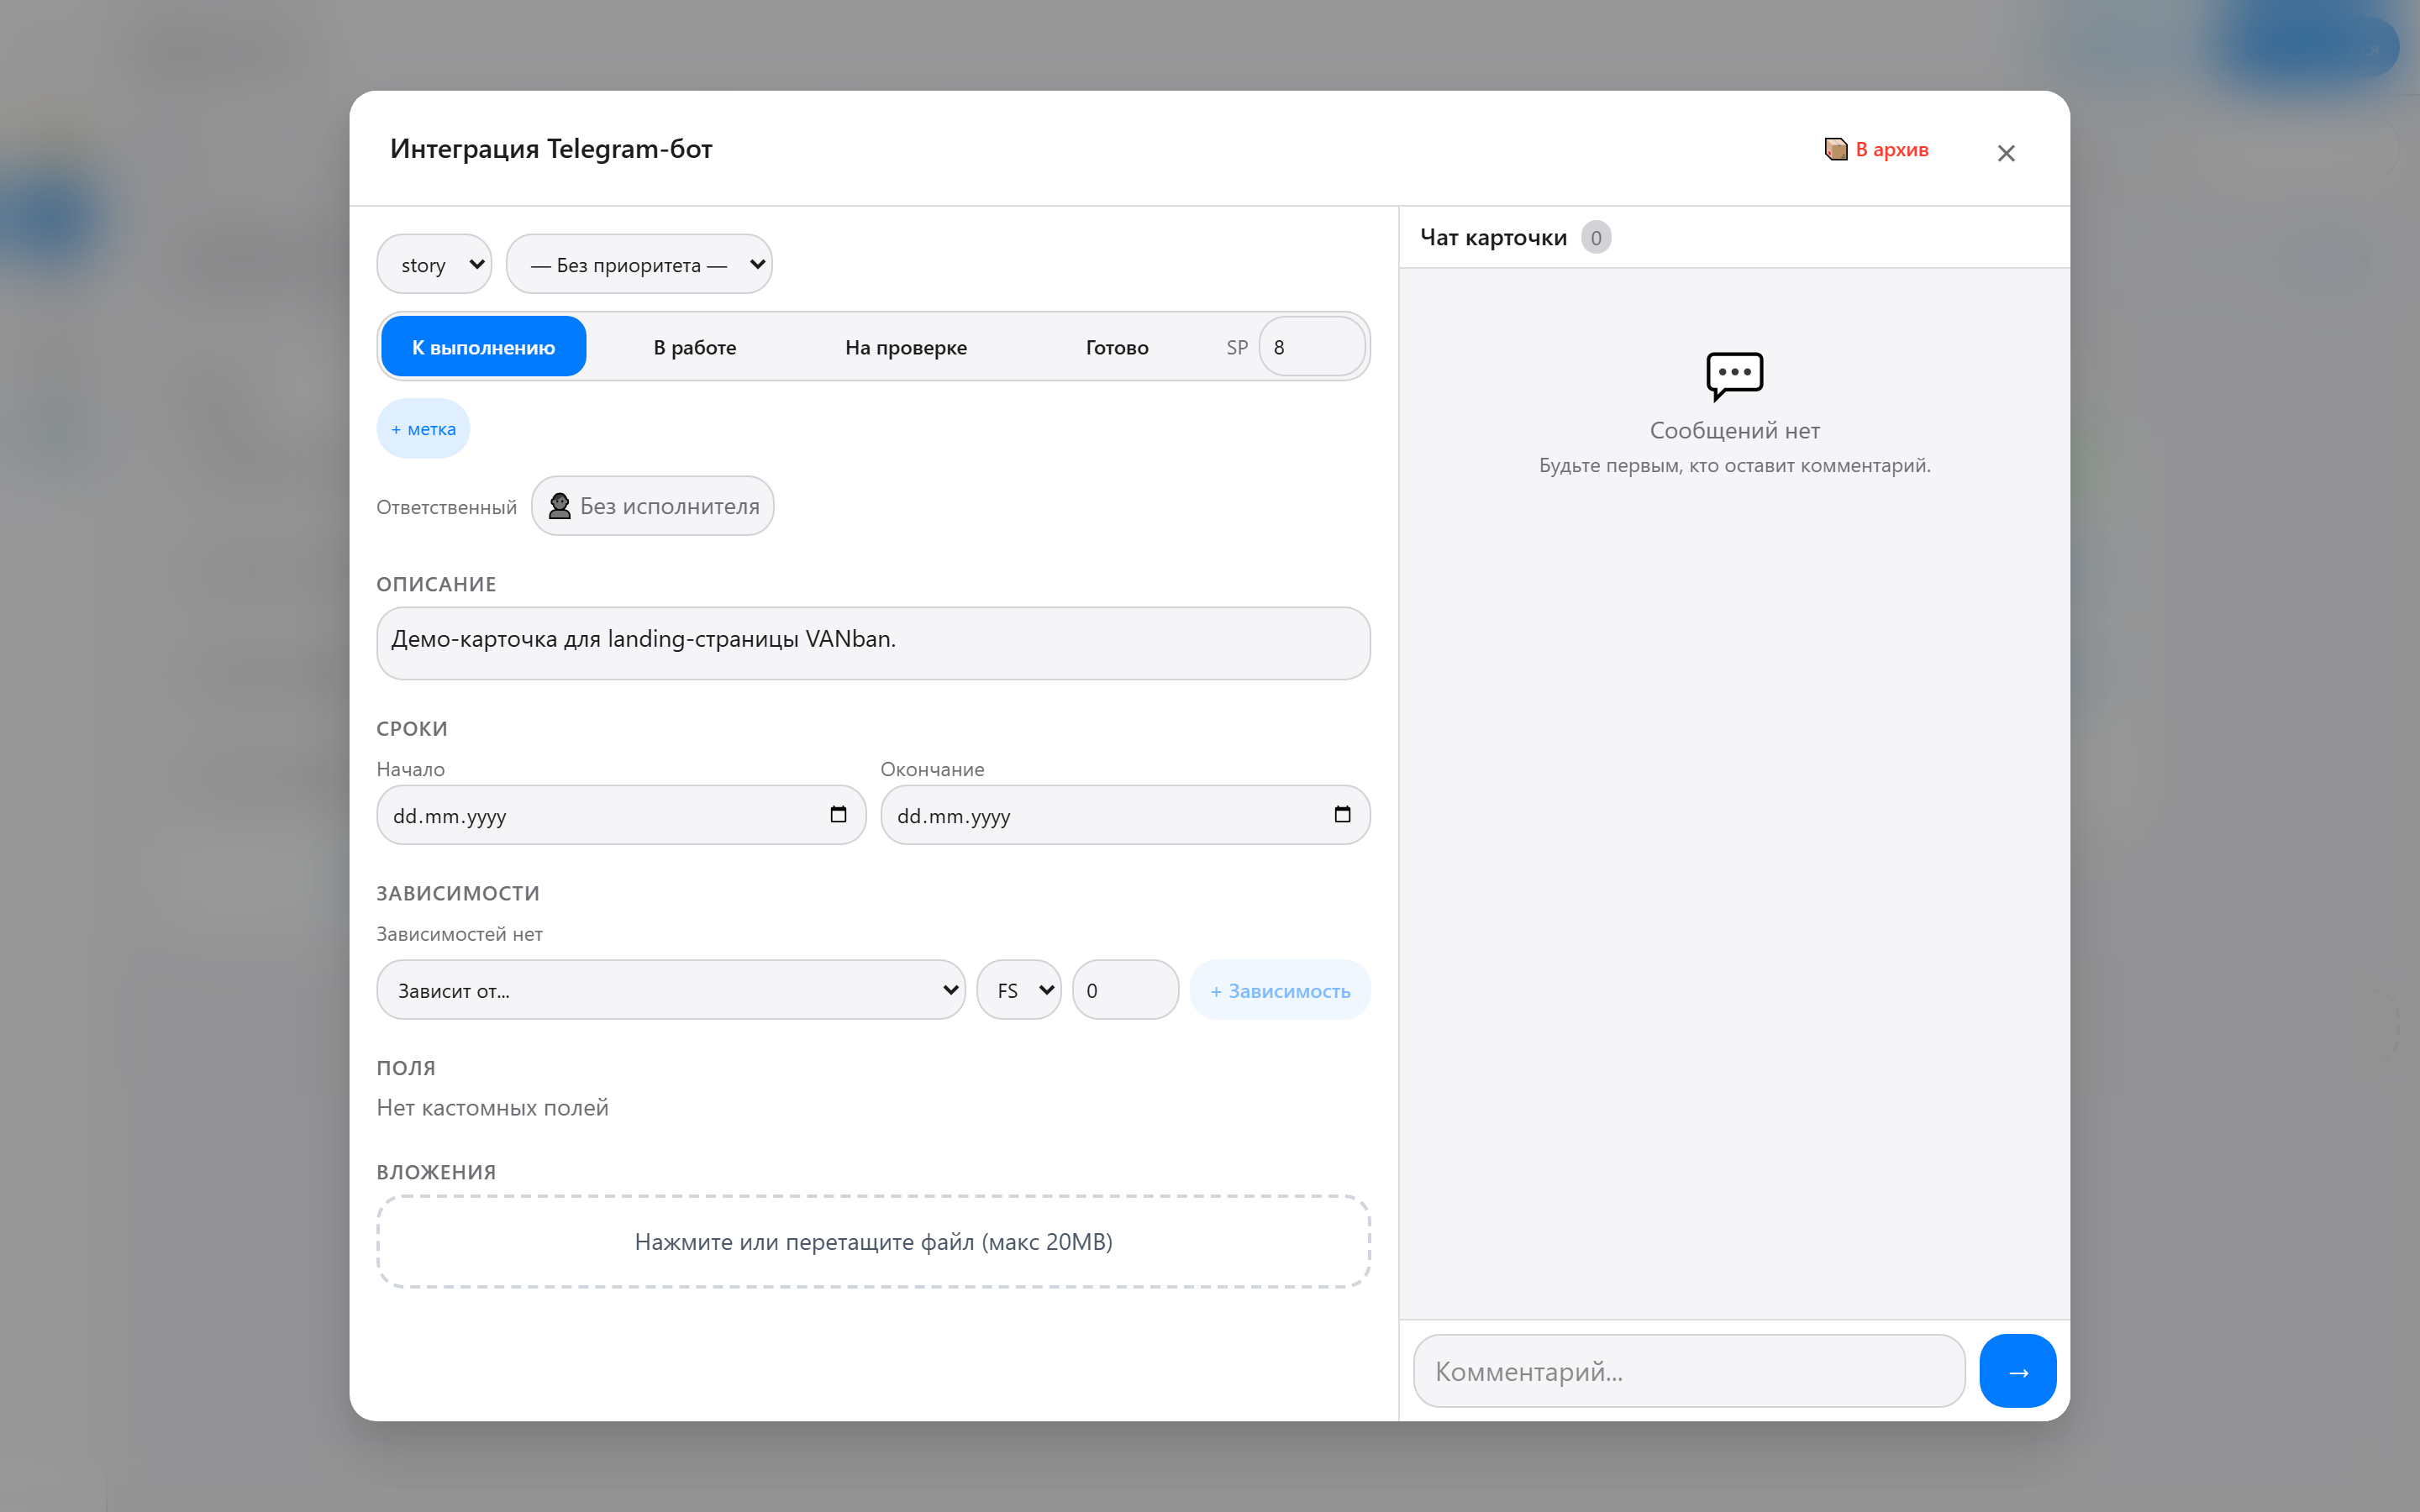The image size is (2420, 1512).
Task: Open the start date calendar picker icon
Action: [838, 815]
